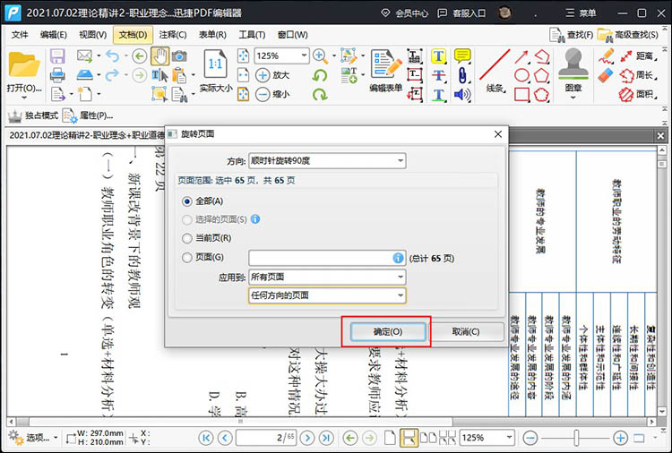Click the email envelope icon
672x453 pixels.
(x=84, y=56)
